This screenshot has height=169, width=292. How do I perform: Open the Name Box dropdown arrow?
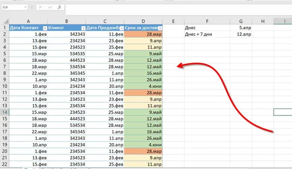(25, 7)
